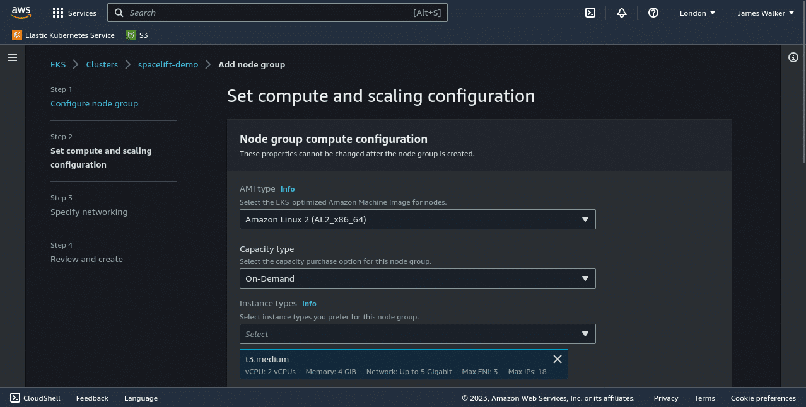
Task: Click the 't3.medium' instance name text
Action: point(267,359)
